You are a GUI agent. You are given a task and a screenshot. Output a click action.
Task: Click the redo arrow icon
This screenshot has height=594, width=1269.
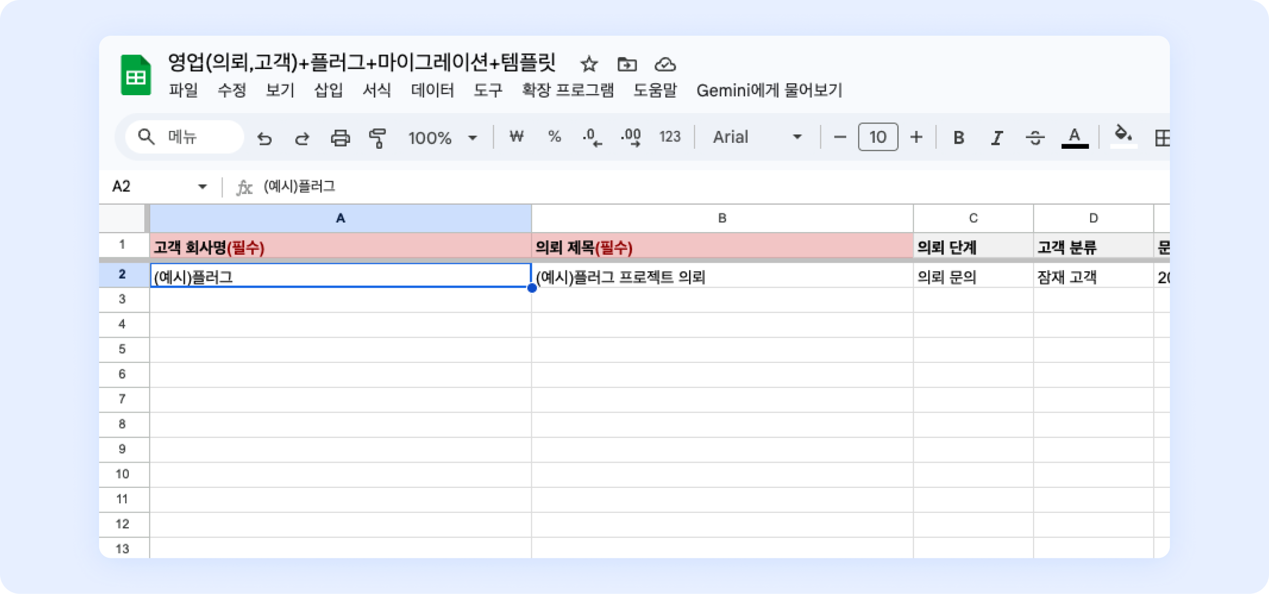tap(302, 138)
